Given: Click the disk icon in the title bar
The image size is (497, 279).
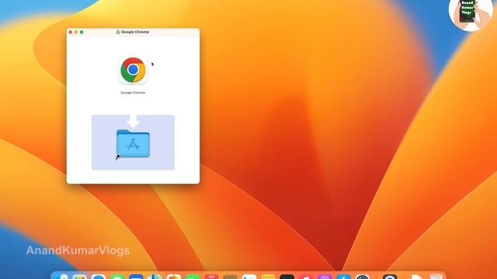Looking at the screenshot, I should 118,32.
